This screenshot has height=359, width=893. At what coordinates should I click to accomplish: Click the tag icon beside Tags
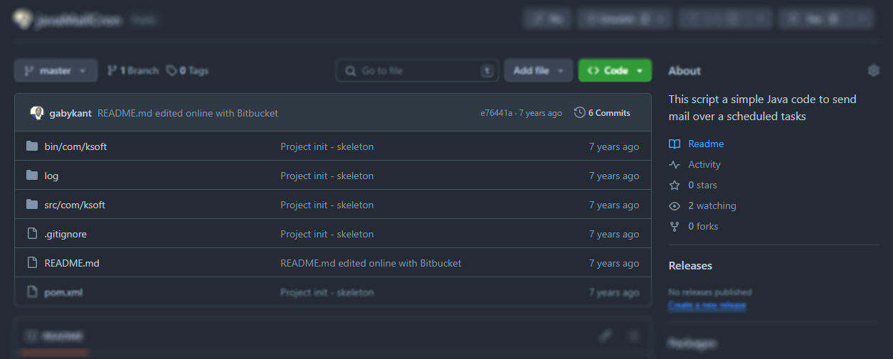point(171,71)
